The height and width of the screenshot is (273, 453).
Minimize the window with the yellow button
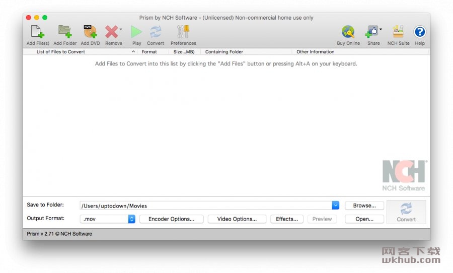37,18
